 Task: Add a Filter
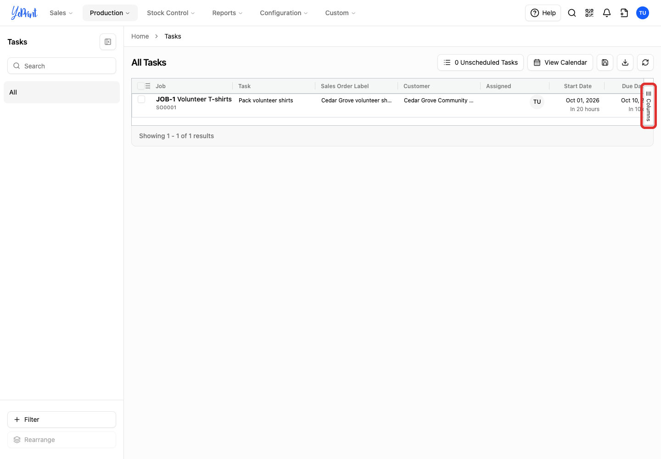point(62,420)
